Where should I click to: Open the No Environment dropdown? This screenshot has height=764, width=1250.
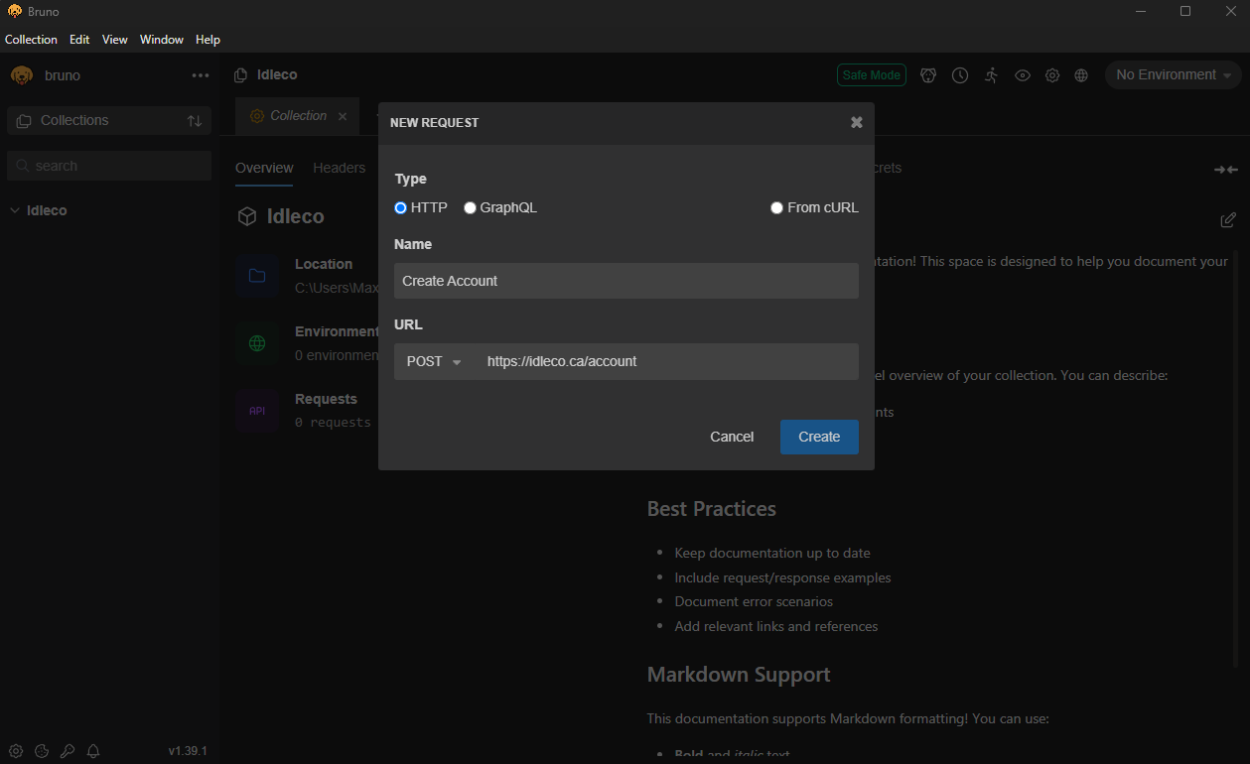[x=1173, y=75]
